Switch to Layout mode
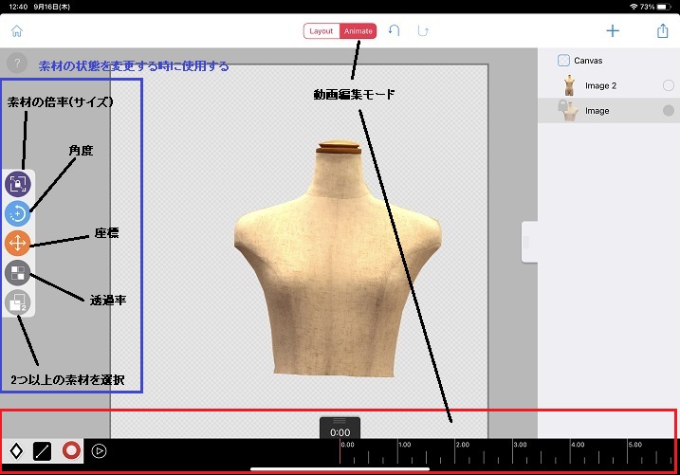 (x=322, y=31)
